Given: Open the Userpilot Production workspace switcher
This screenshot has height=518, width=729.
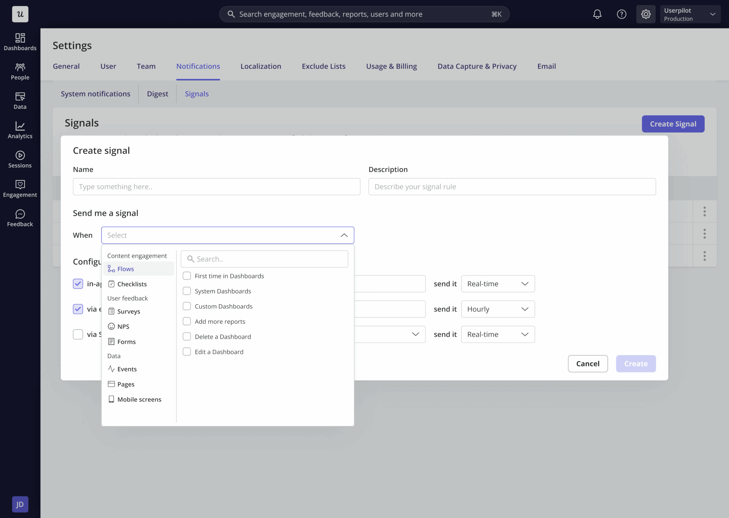Looking at the screenshot, I should [690, 14].
